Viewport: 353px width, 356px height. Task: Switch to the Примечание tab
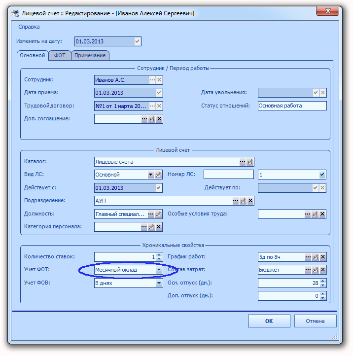[90, 55]
